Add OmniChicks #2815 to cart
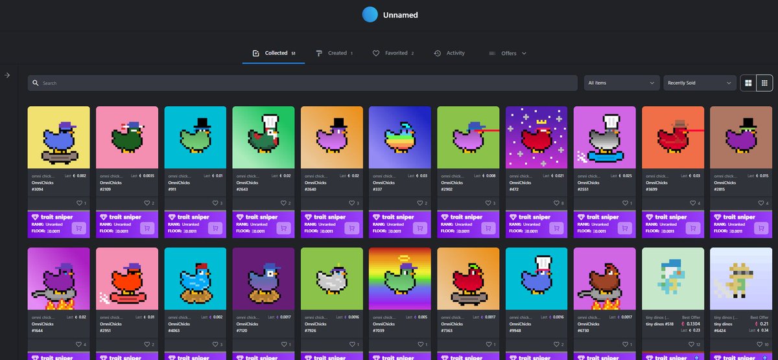 (760, 228)
